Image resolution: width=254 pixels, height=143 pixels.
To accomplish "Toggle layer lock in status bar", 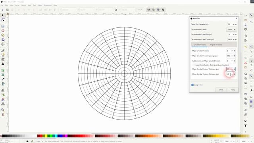I will 32,141.
